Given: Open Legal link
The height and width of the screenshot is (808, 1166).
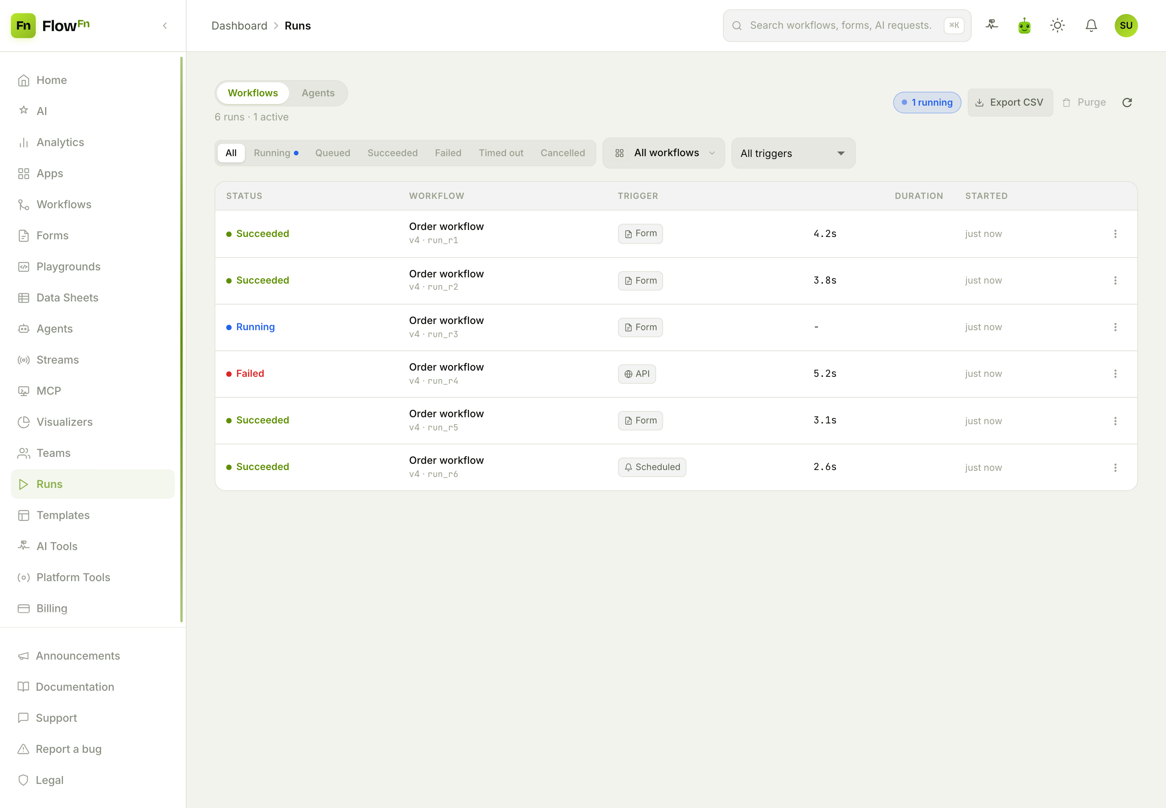Looking at the screenshot, I should [x=93, y=780].
